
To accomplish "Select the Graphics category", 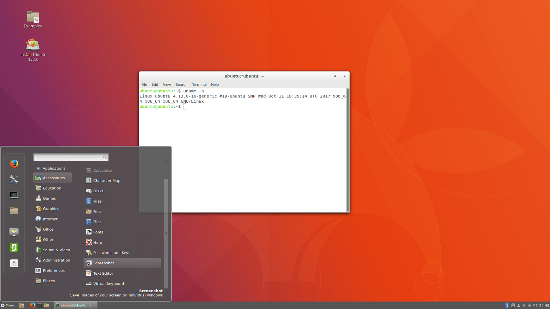I will click(x=51, y=208).
